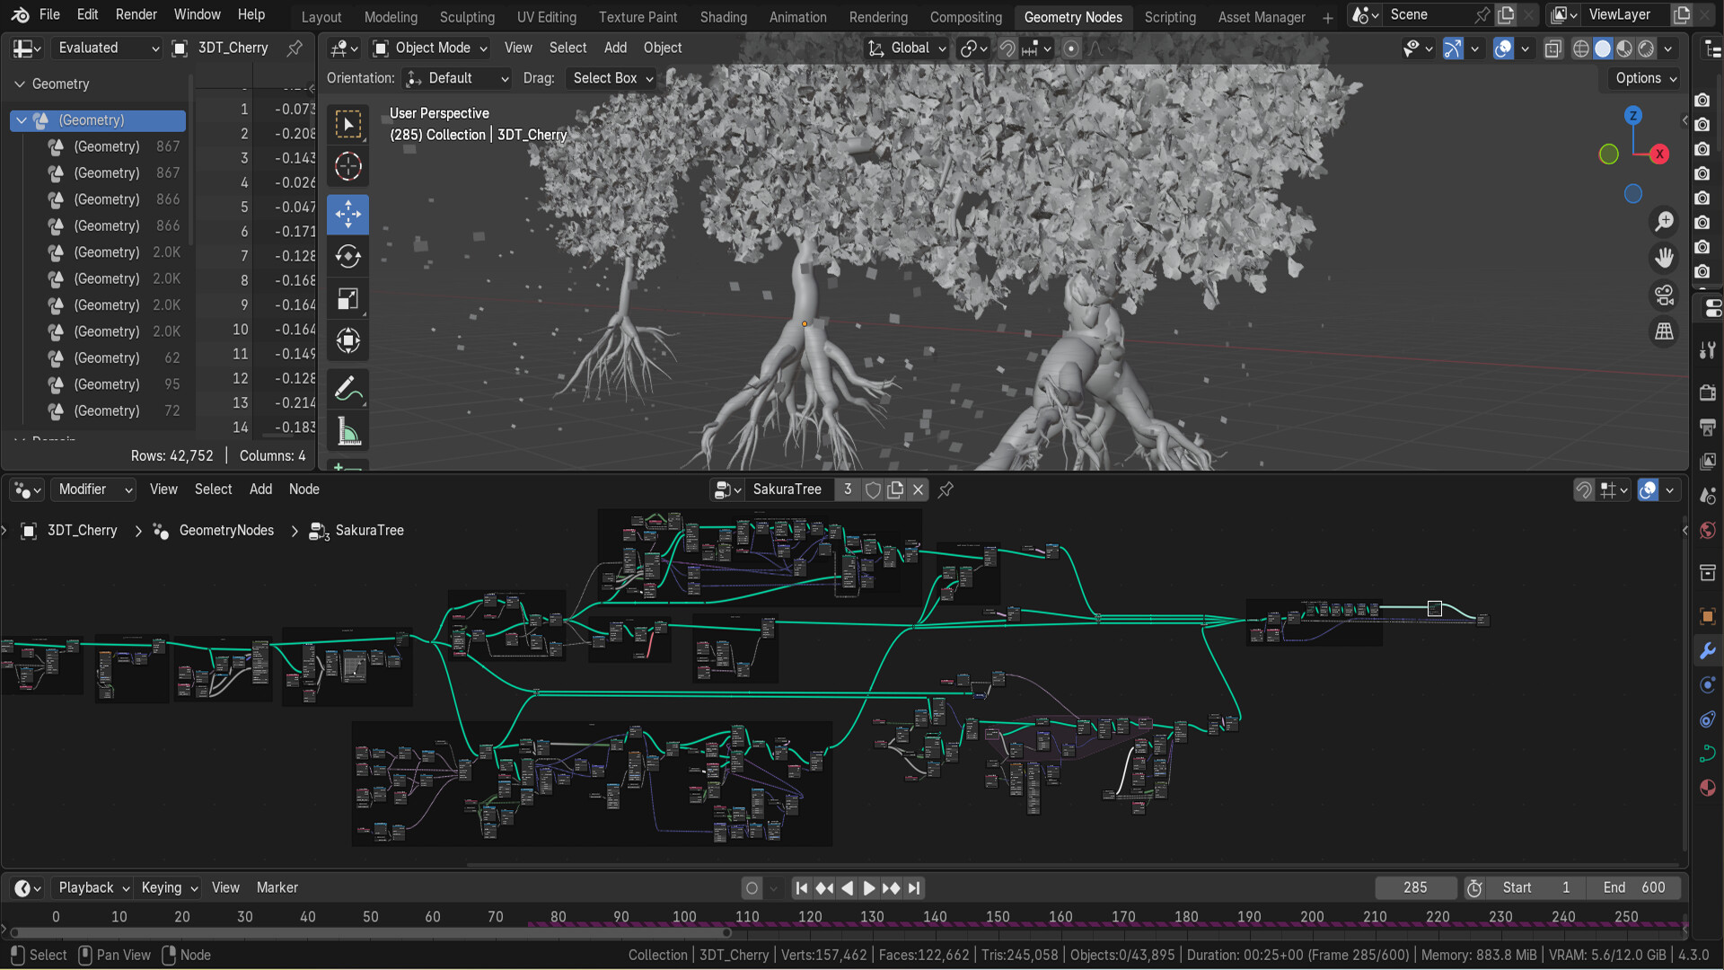Open the Node menu in the node editor
The image size is (1724, 970).
[x=304, y=489]
